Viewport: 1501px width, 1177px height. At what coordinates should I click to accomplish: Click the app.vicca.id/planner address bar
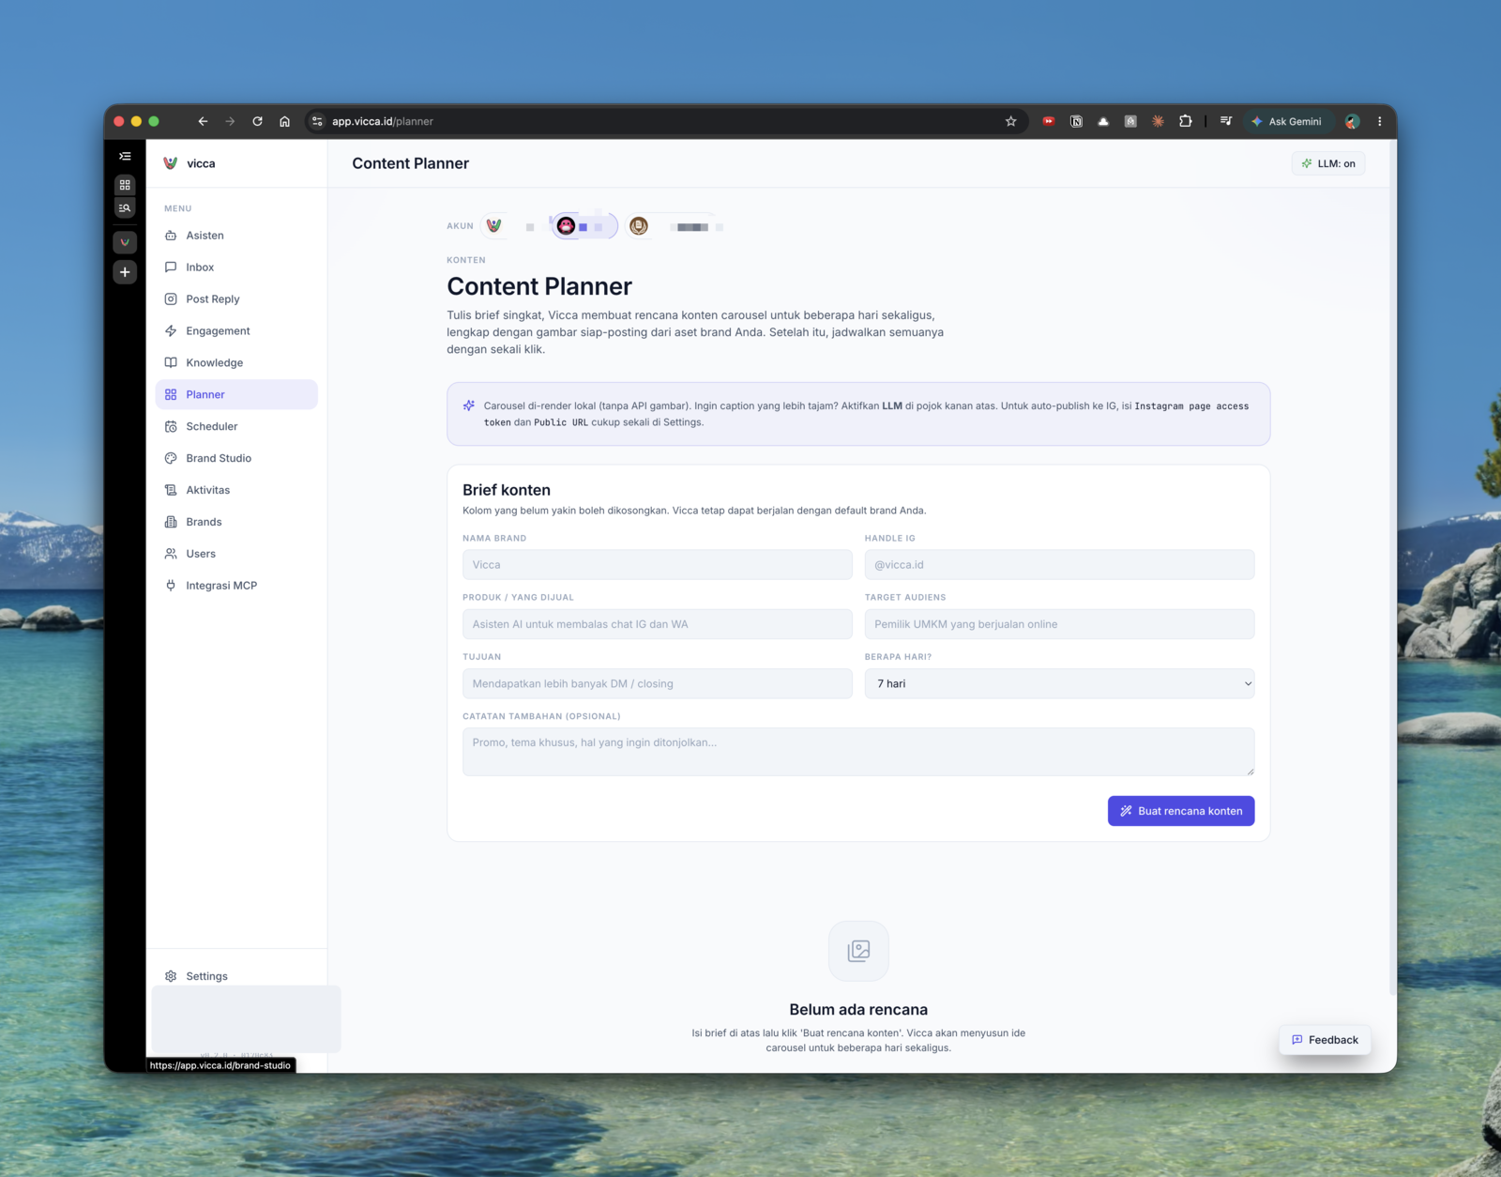(657, 121)
